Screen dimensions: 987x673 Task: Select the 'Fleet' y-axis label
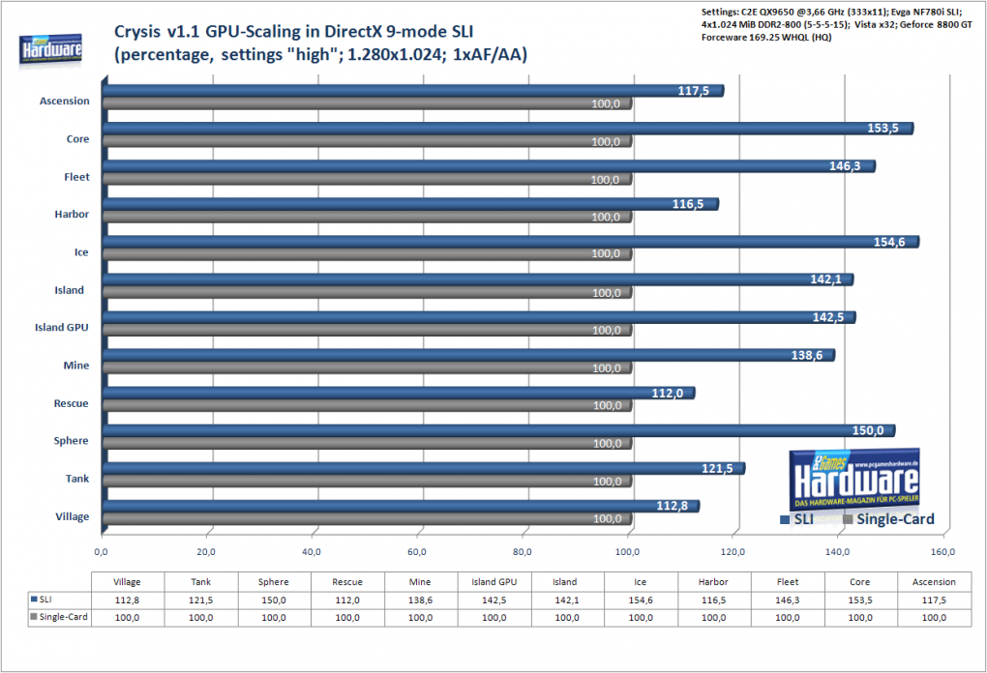(x=76, y=177)
